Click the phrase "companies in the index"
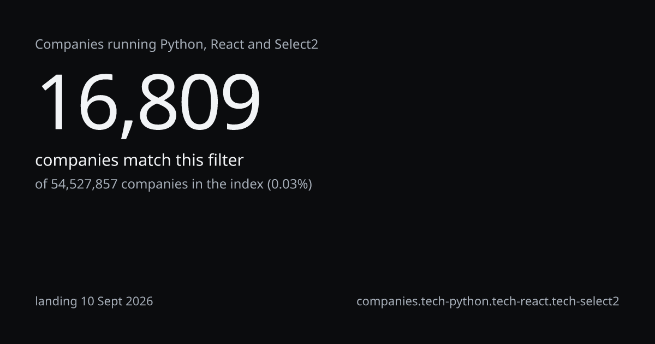This screenshot has height=344, width=655. (x=192, y=184)
